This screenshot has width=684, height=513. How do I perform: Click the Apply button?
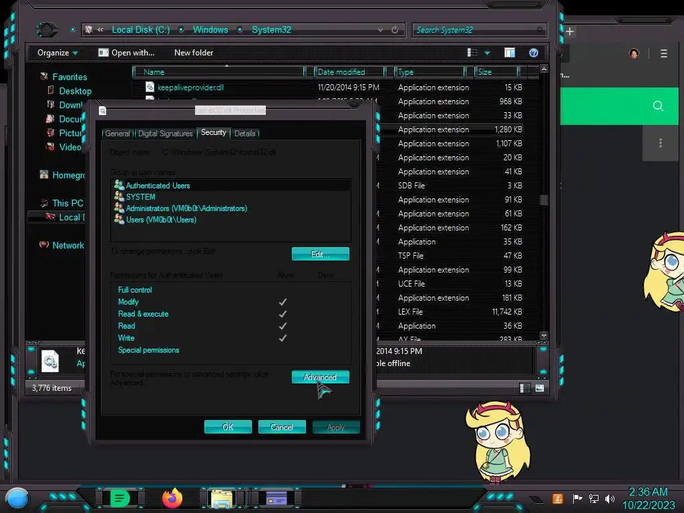pos(336,427)
